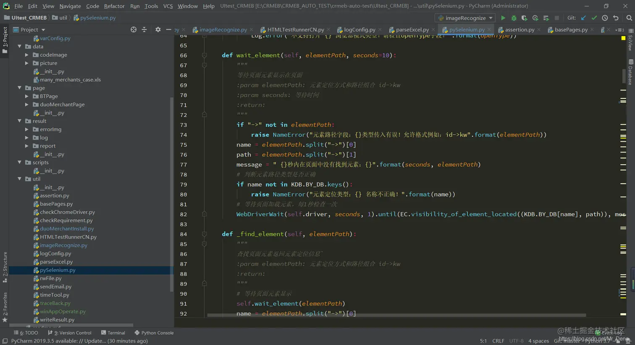
Task: Open the Python Console tool window
Action: [x=154, y=333]
